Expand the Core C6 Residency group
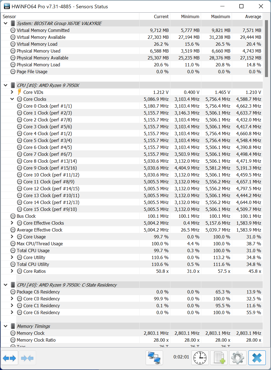This screenshot has height=370, width=271. coord(12,312)
